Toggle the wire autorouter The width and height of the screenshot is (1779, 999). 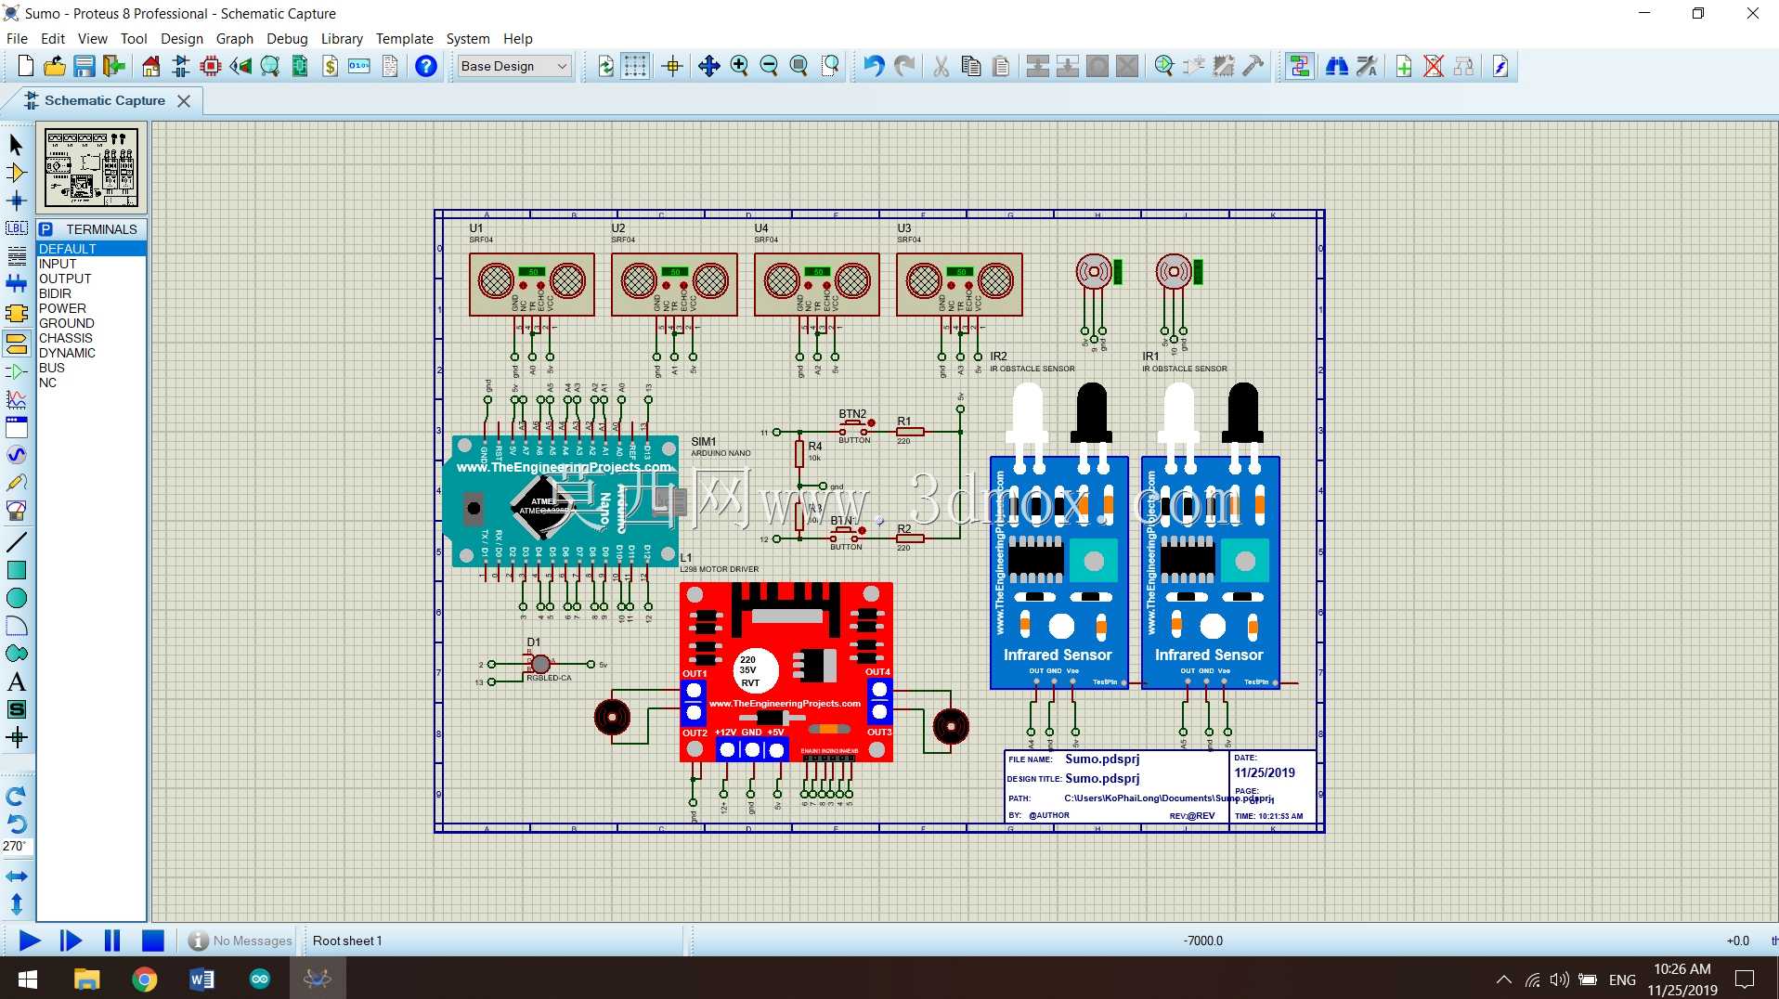pos(1299,66)
